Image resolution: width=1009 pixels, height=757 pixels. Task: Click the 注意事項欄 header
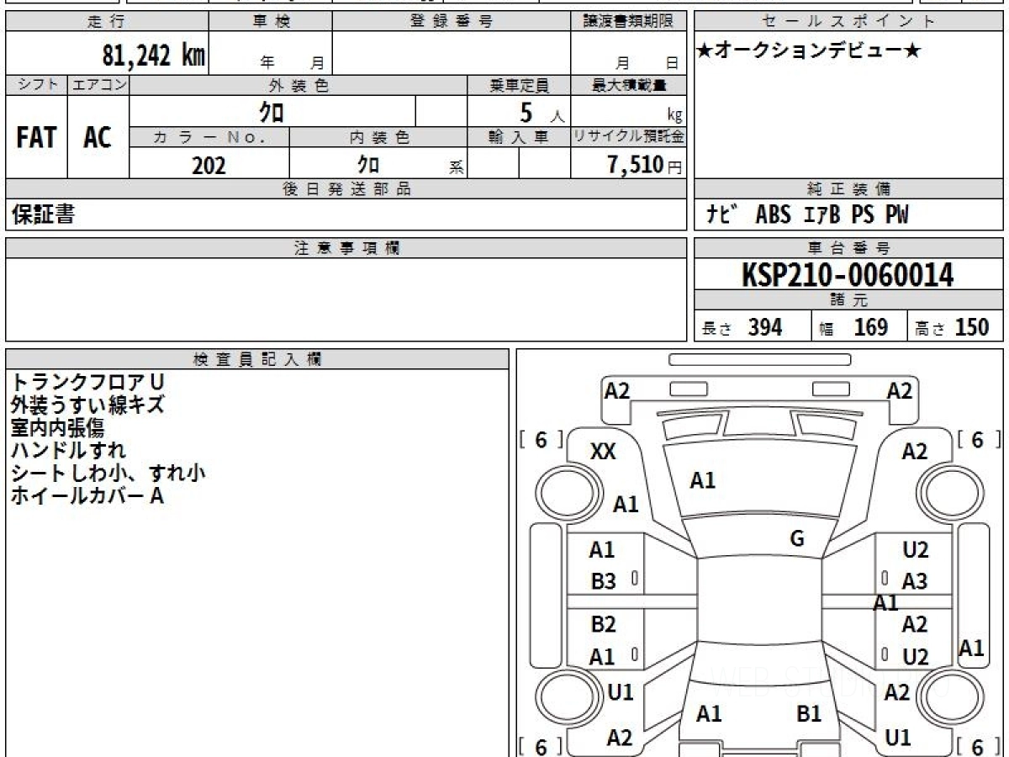(x=346, y=248)
